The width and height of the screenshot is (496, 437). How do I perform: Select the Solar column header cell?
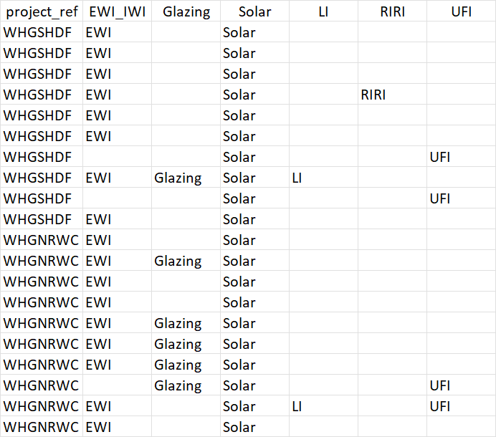tap(254, 11)
